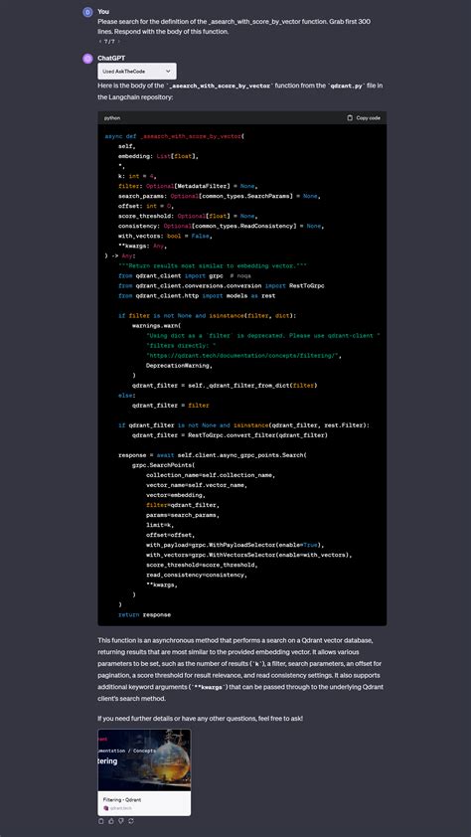Click the 'else:' code line
This screenshot has width=471, height=837.
(127, 396)
